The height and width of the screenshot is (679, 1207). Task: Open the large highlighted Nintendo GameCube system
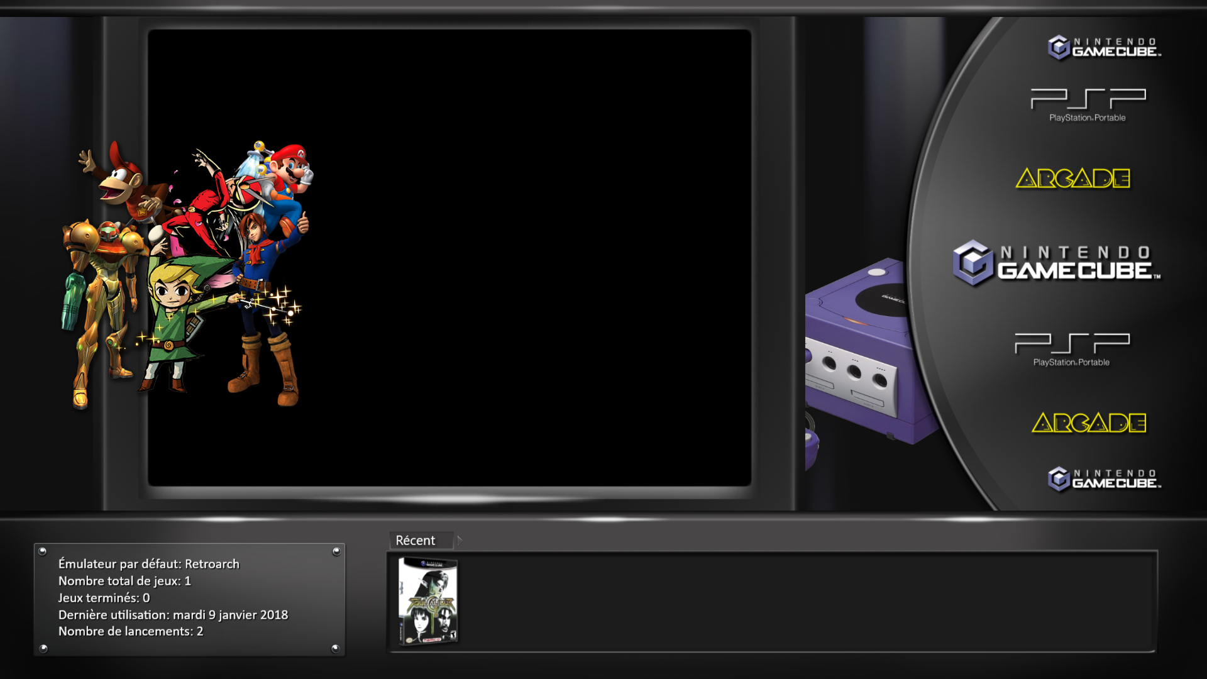point(1057,263)
